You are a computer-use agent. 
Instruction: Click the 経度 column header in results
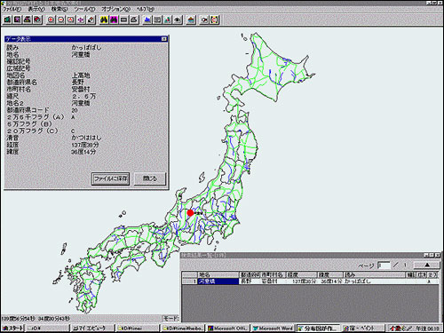302,275
